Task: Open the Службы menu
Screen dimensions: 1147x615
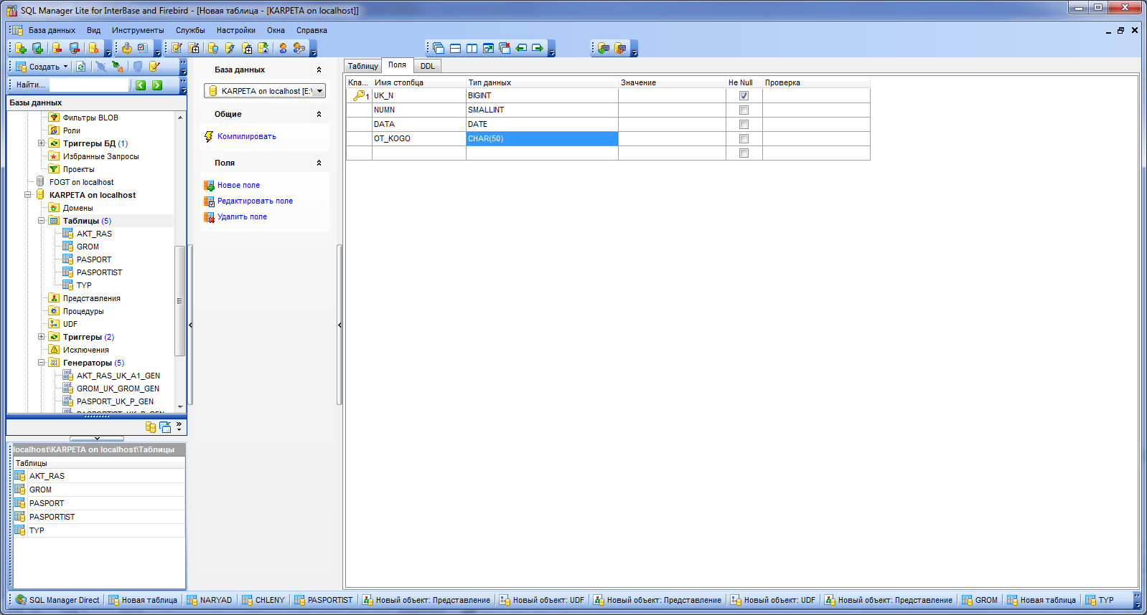Action: pos(190,30)
